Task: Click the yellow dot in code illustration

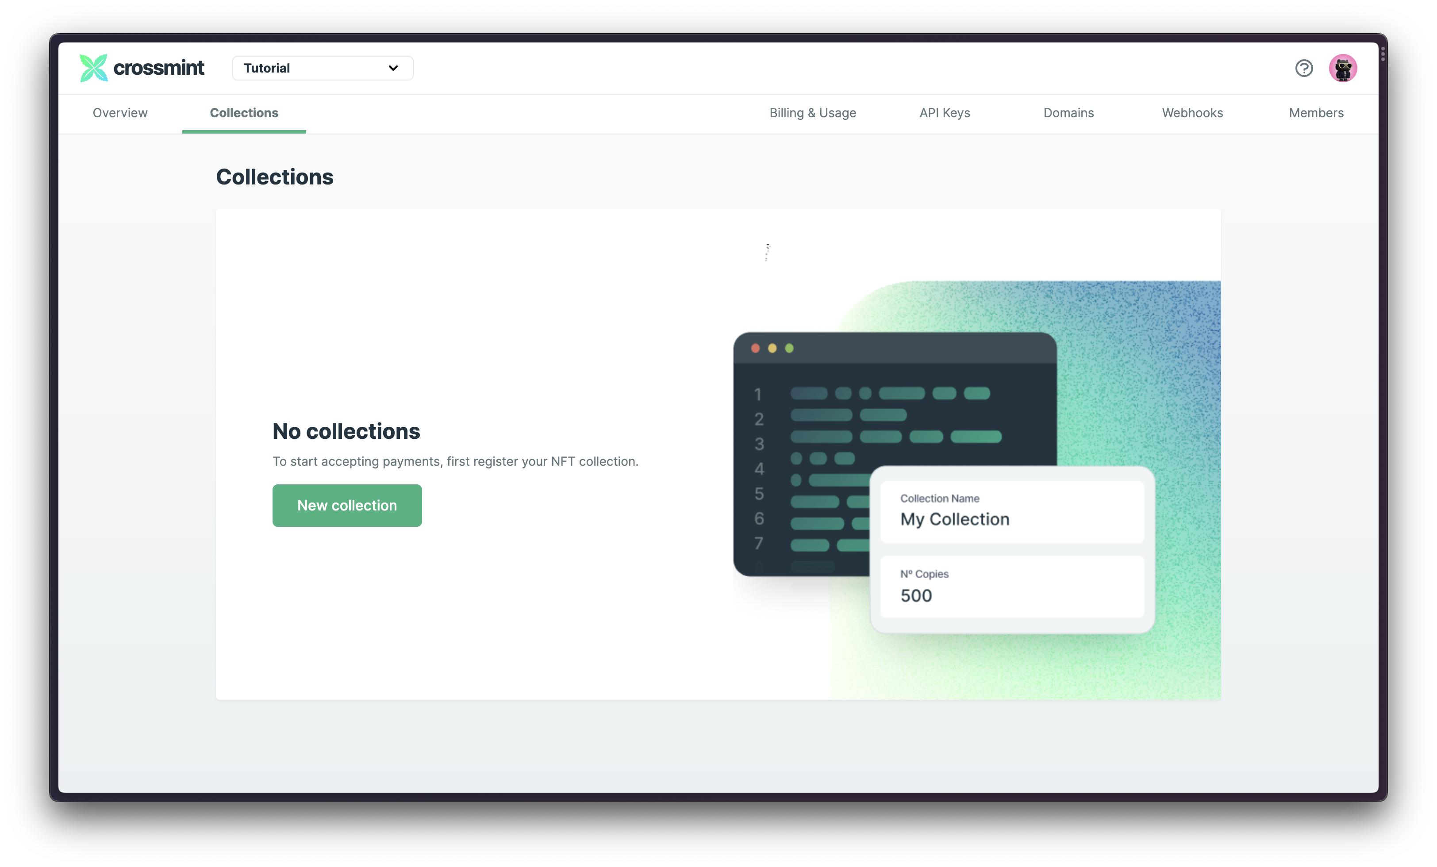Action: pos(772,348)
